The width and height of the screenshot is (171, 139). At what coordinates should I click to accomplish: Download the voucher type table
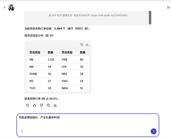87,45
